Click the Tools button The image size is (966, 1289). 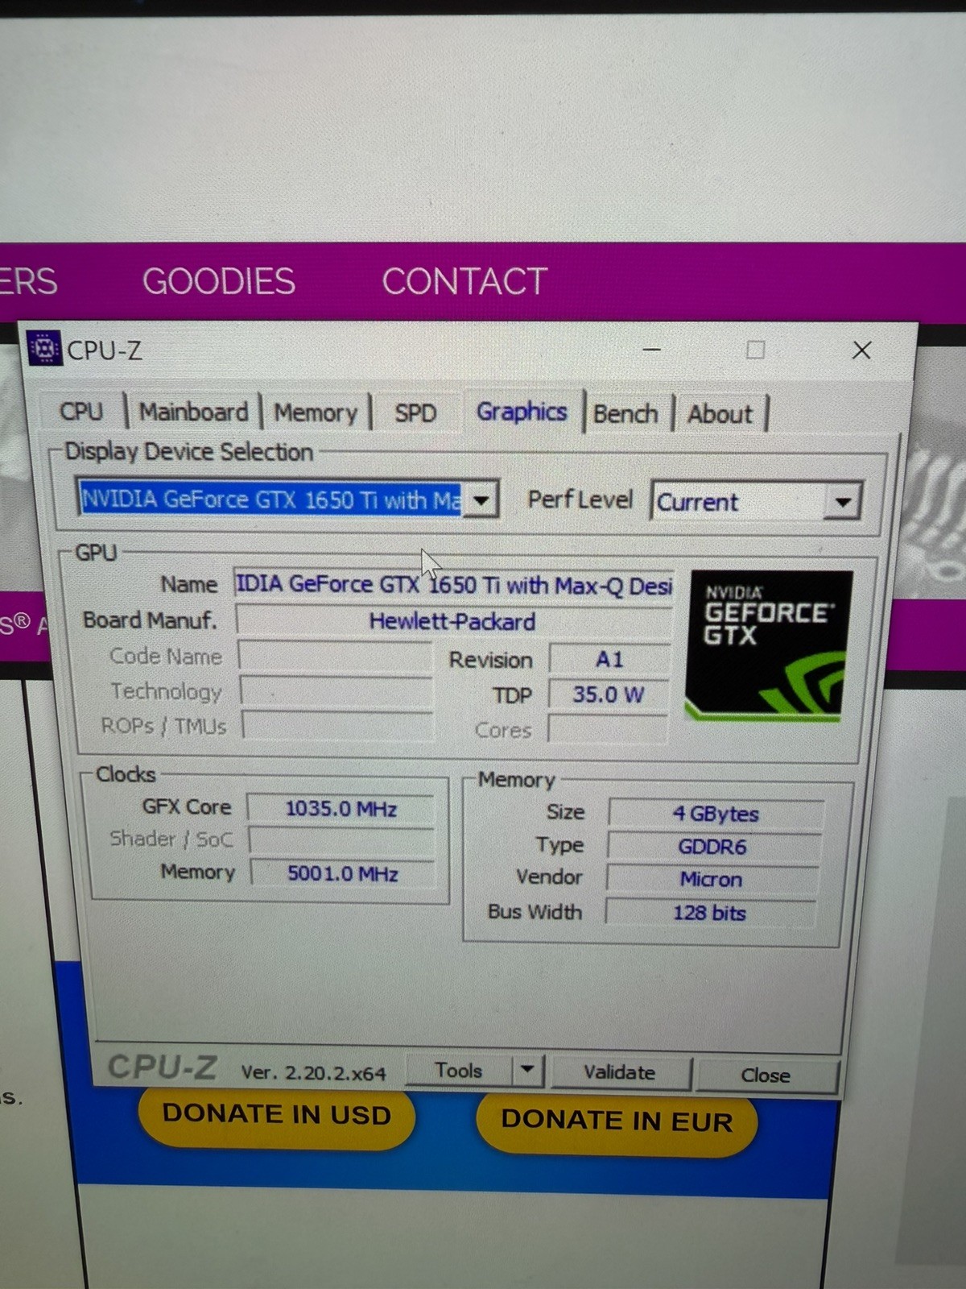(x=459, y=1070)
